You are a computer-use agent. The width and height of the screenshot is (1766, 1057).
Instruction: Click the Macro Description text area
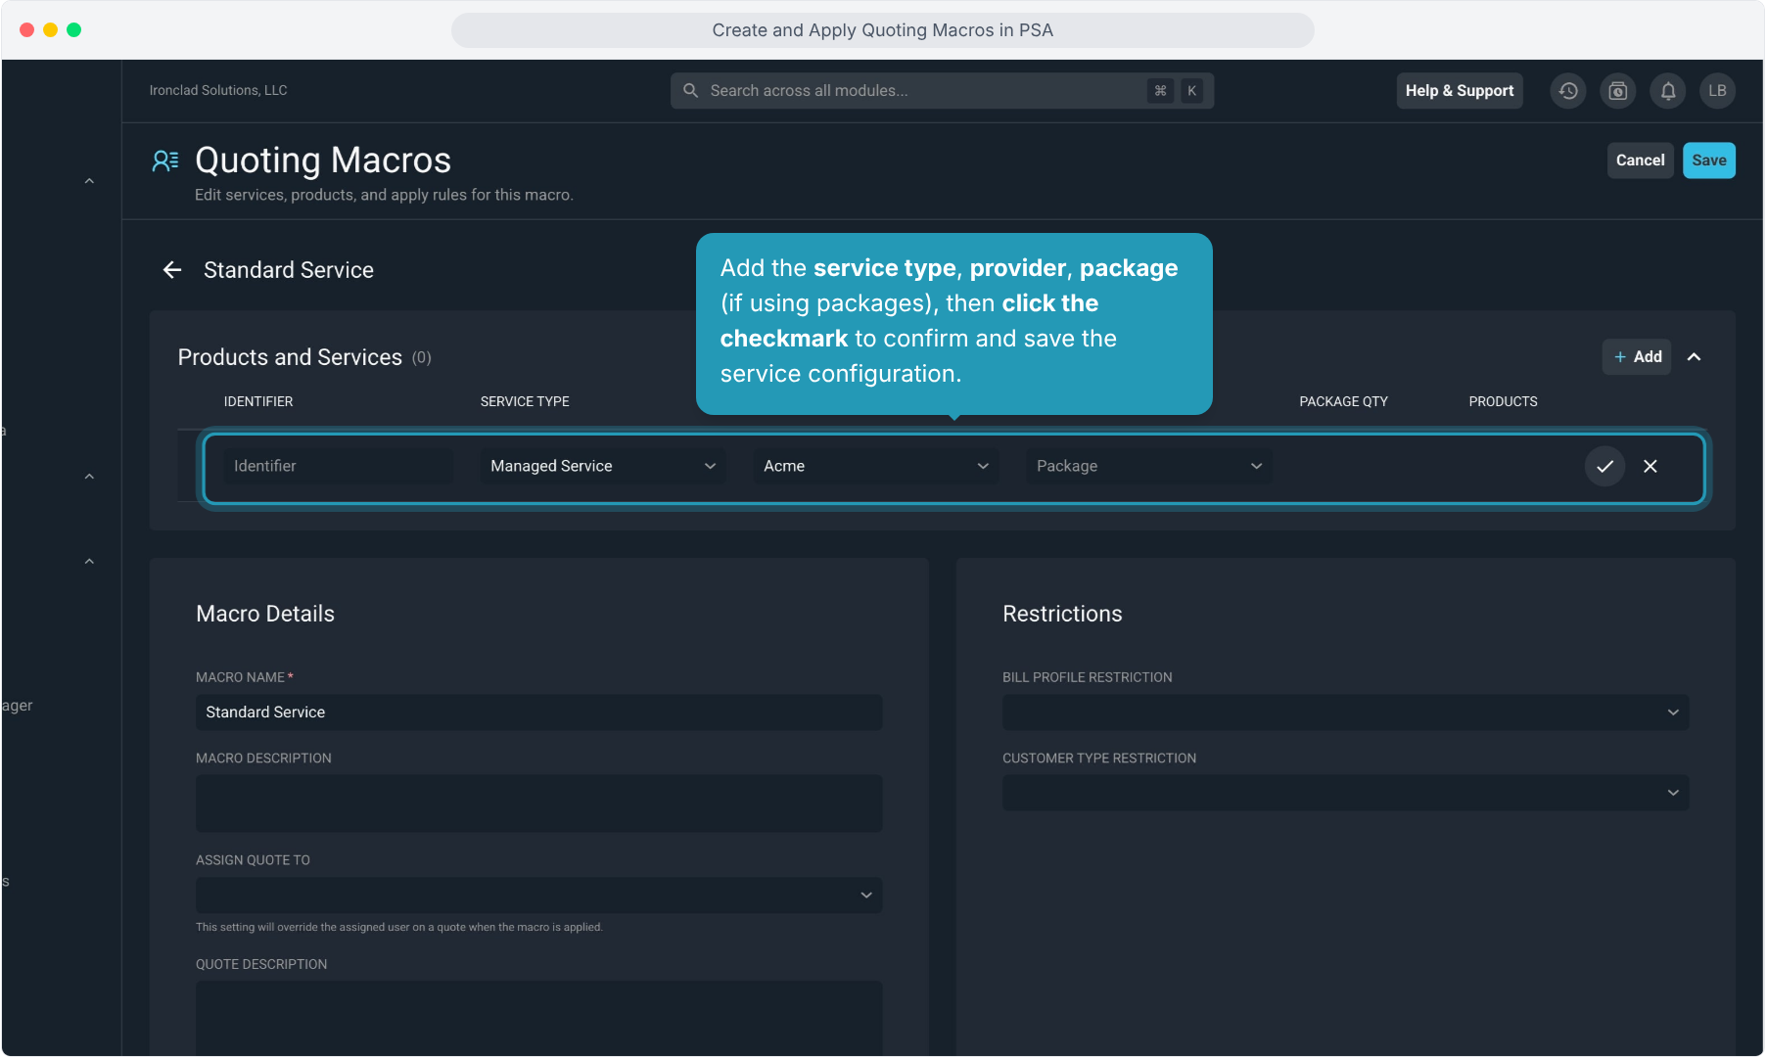pos(539,804)
